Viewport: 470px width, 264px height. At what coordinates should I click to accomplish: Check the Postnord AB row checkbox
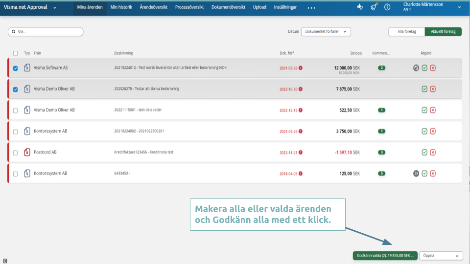(x=15, y=153)
